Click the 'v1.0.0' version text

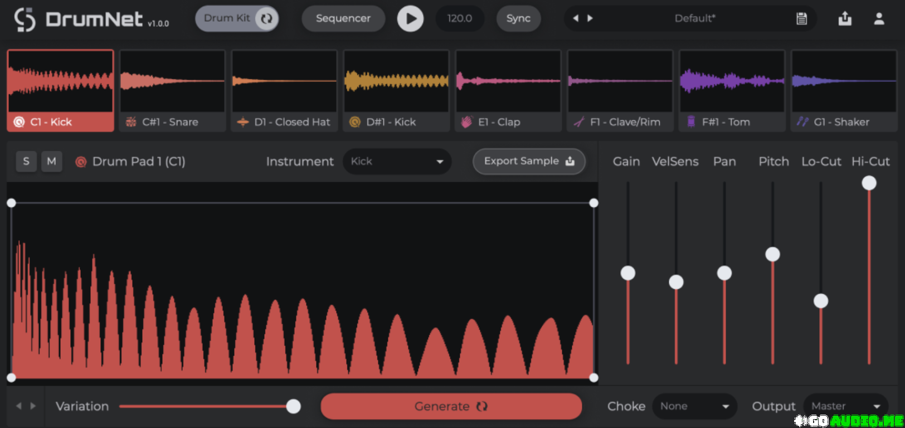pos(158,23)
